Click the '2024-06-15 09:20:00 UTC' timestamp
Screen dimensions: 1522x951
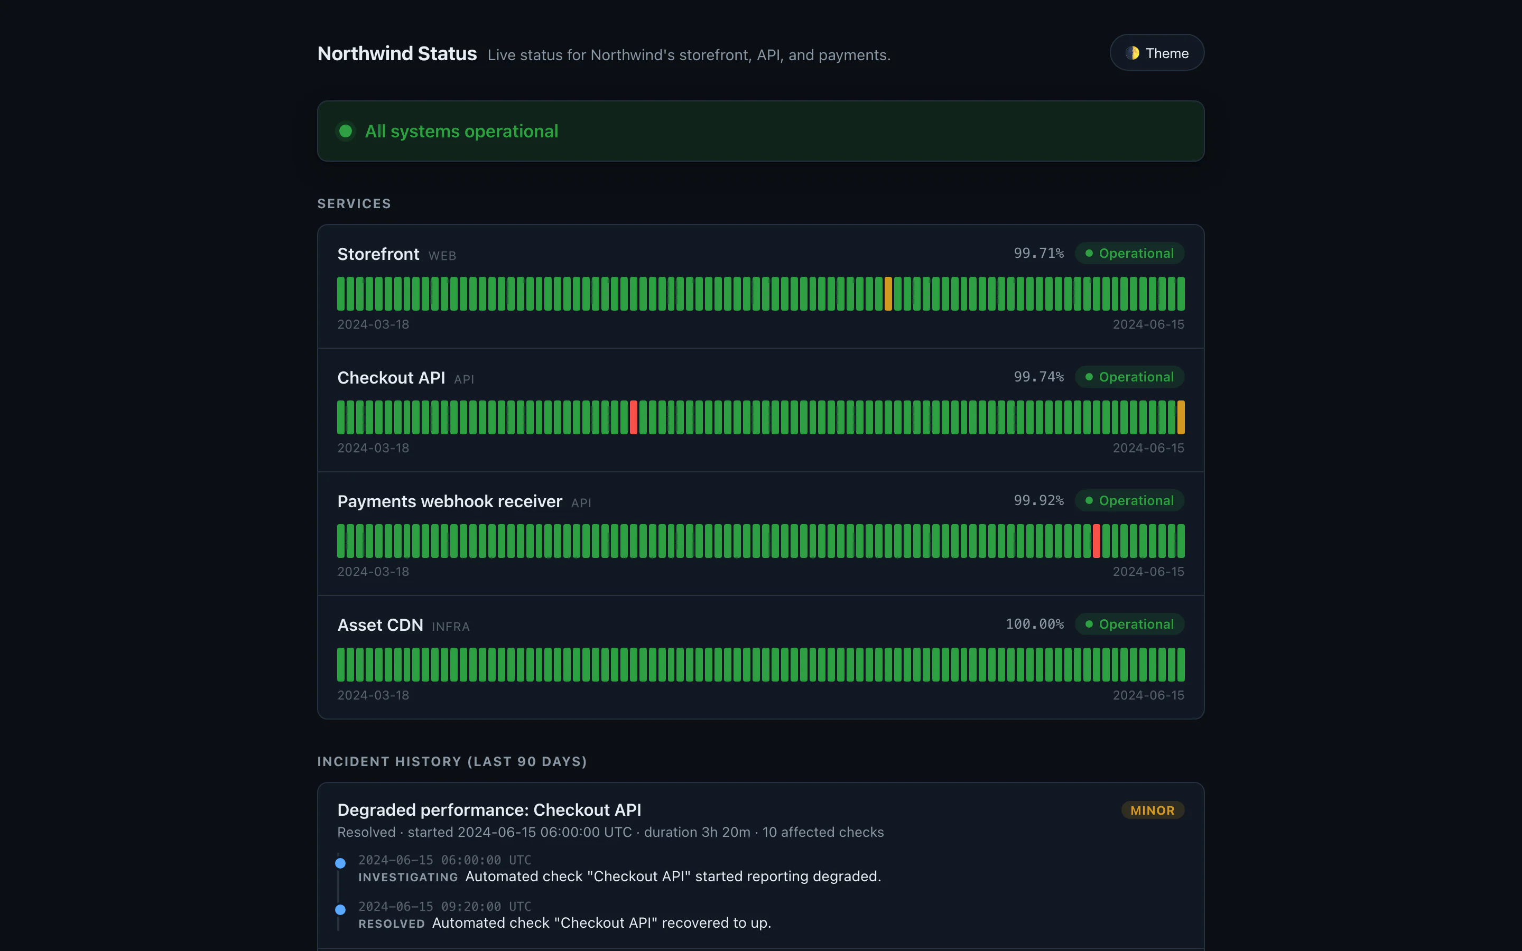(x=444, y=907)
